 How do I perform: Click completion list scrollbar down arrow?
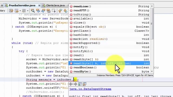point(152,71)
